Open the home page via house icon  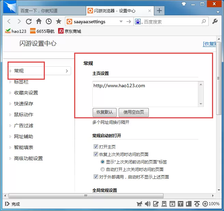39,22
